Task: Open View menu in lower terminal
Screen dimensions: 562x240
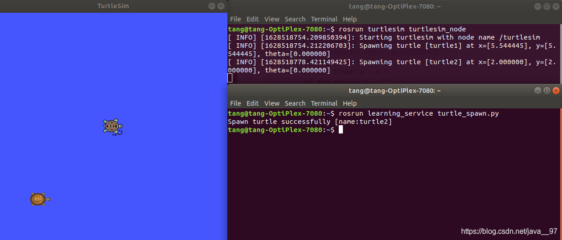Action: 272,103
